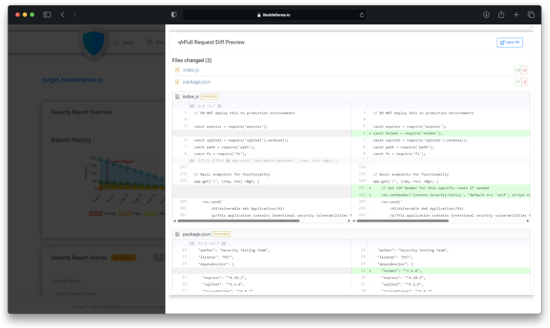The image size is (550, 328).
Task: Click the page reload icon in the address bar
Action: [x=361, y=14]
